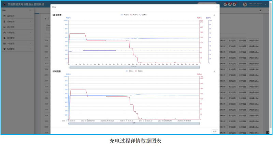Click the user avatar next to John Doe Junior

[x=245, y=4]
